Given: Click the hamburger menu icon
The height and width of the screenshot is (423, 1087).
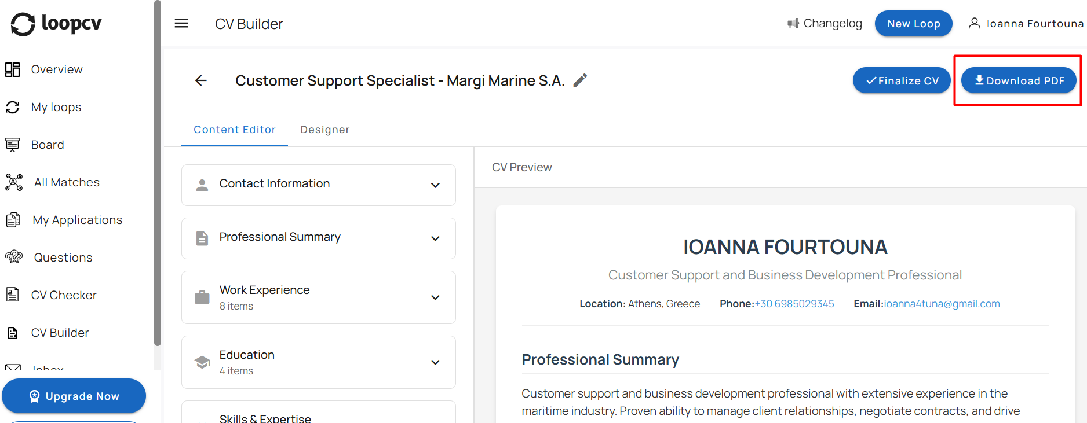Looking at the screenshot, I should pos(181,24).
